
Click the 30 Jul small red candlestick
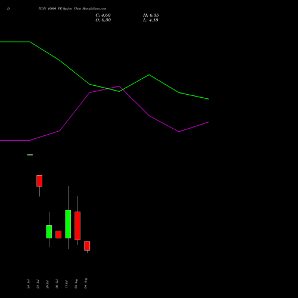58,234
